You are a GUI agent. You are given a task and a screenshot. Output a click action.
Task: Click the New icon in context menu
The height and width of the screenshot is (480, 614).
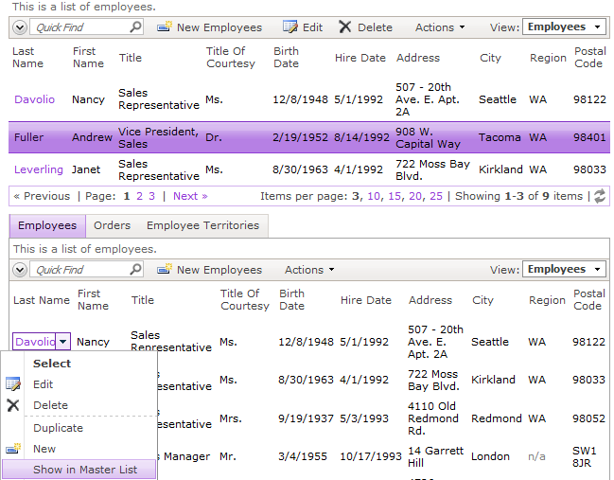(13, 449)
